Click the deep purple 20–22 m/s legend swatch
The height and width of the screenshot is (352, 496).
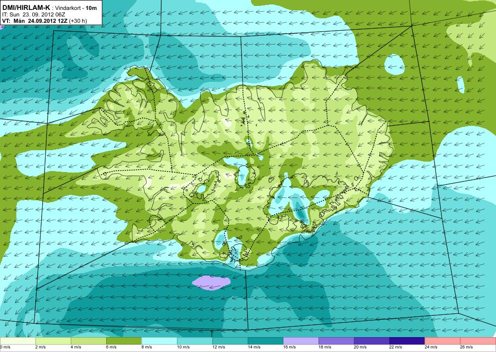372,341
